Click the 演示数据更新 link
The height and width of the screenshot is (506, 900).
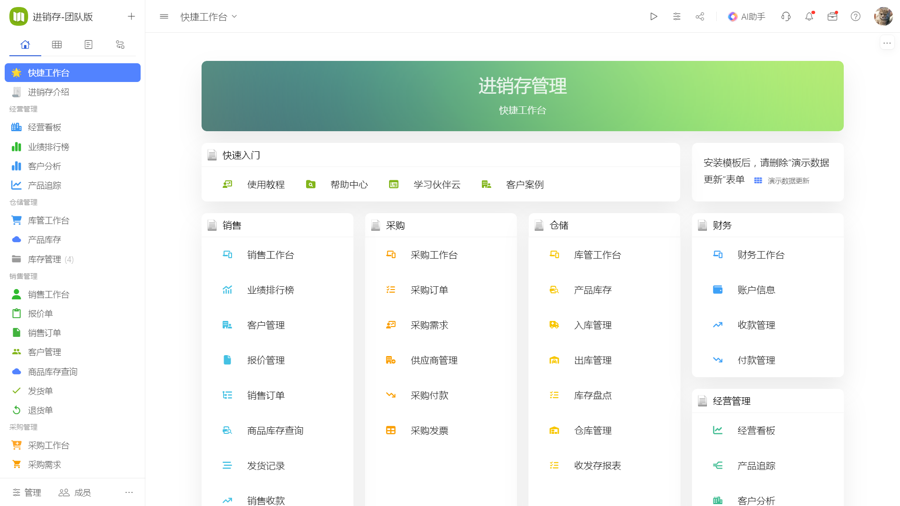(x=788, y=180)
